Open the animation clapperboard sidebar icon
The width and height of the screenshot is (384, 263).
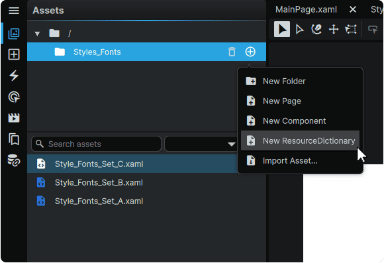coord(14,118)
